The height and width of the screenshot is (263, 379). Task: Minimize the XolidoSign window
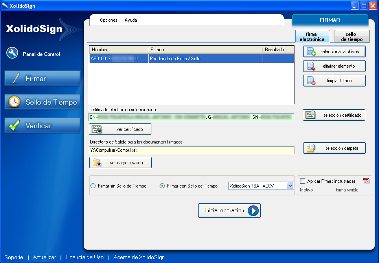(355, 6)
